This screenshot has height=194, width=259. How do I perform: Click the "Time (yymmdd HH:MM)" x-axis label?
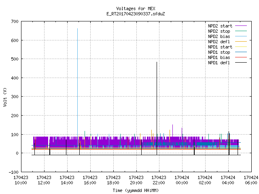coord(136,190)
